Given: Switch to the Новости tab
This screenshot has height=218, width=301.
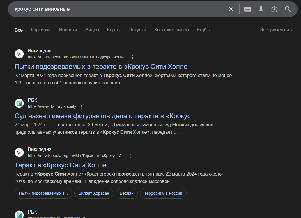Looking at the screenshot, I should (68, 30).
